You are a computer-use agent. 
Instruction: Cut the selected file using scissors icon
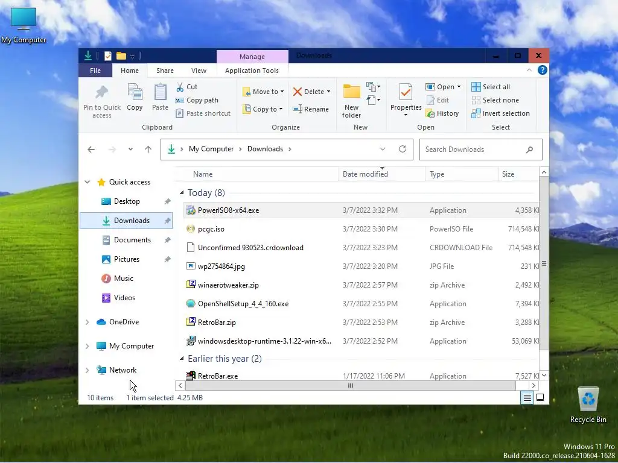pos(180,87)
